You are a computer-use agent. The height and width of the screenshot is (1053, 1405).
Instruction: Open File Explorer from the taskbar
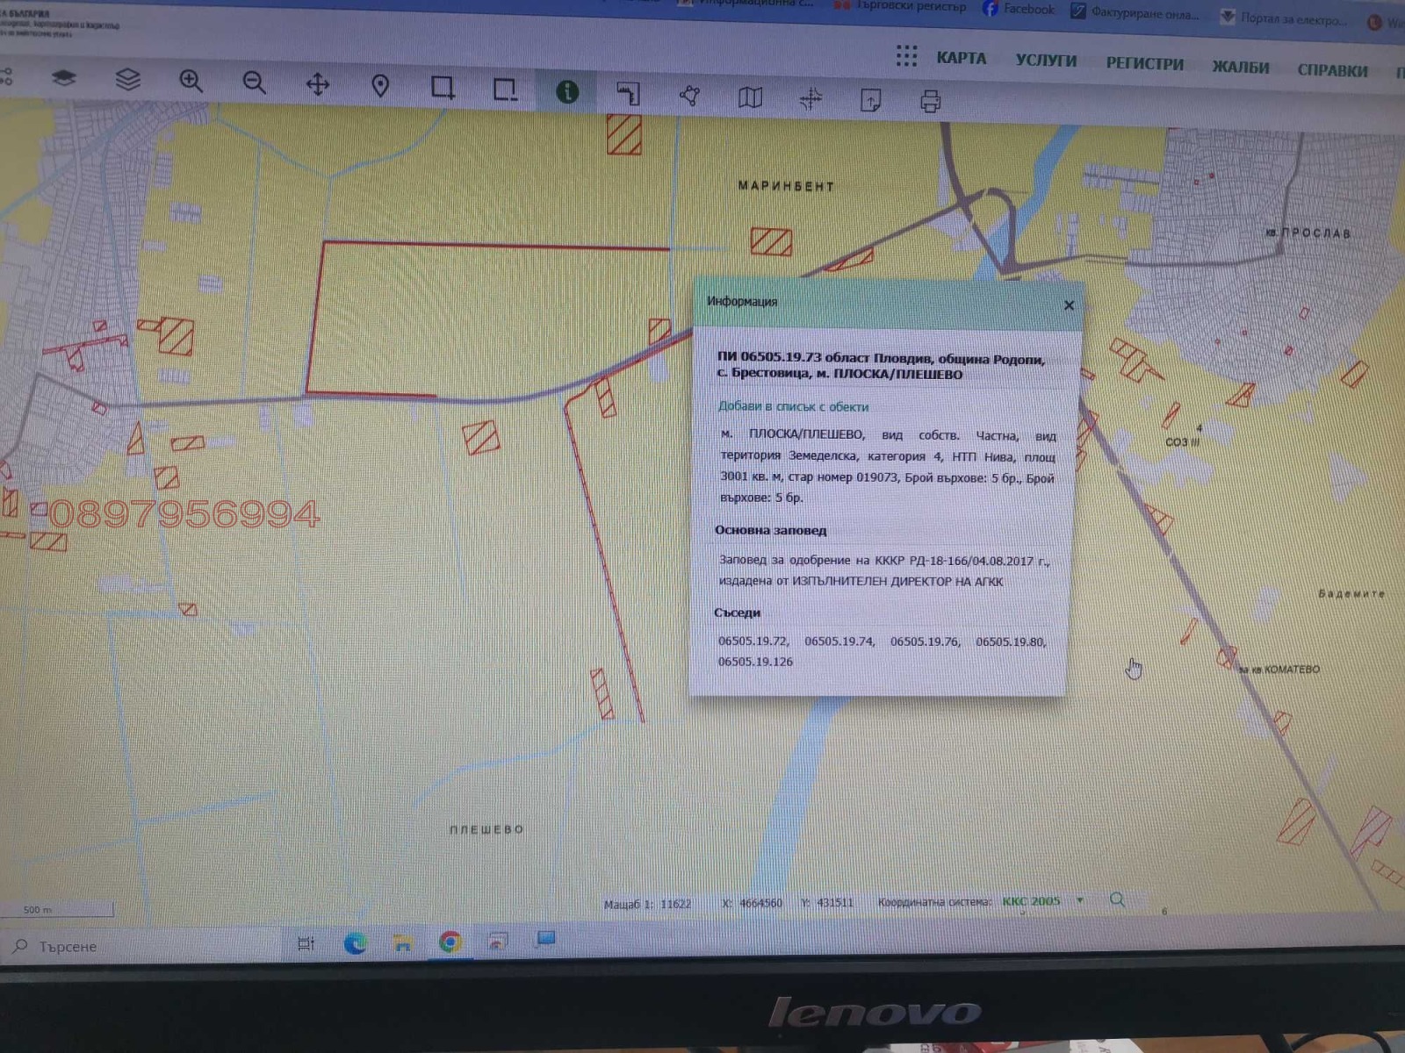[x=403, y=943]
